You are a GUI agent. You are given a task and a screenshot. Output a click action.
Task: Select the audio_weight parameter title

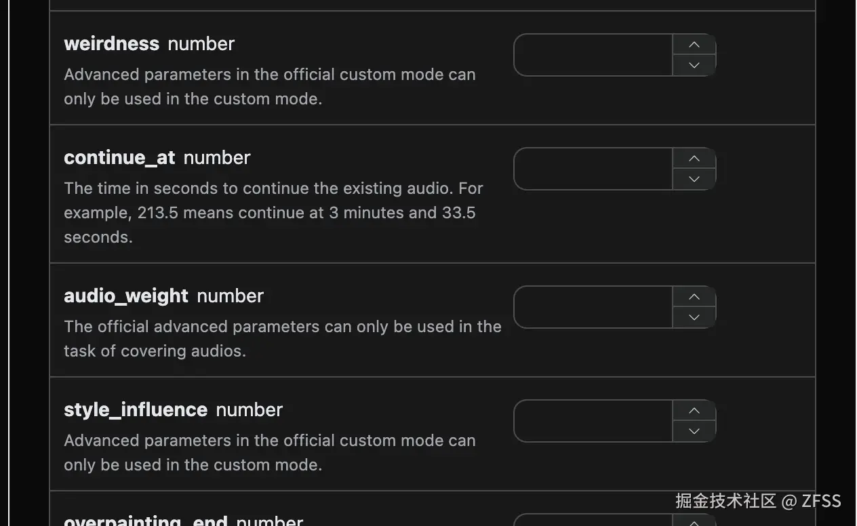(x=126, y=296)
